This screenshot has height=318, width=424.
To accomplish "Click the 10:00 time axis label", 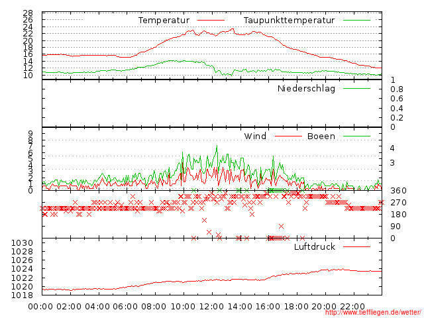I will 183,307.
